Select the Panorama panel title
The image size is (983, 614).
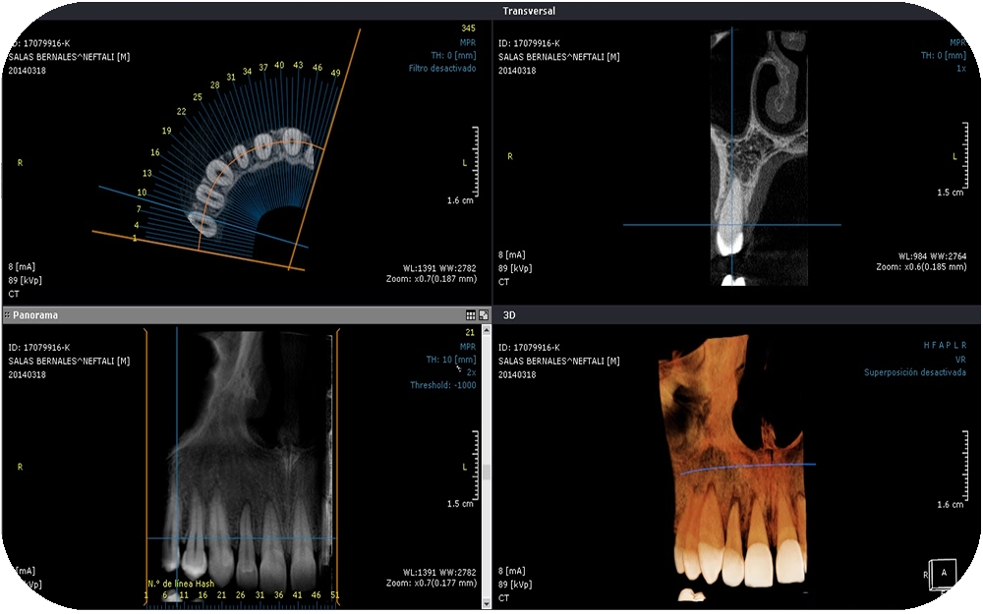35,315
